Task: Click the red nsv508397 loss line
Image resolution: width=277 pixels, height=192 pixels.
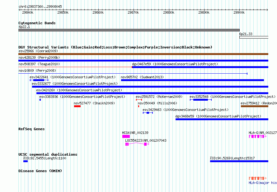Action: pos(75,67)
